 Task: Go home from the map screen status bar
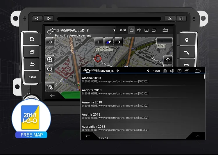(52, 30)
